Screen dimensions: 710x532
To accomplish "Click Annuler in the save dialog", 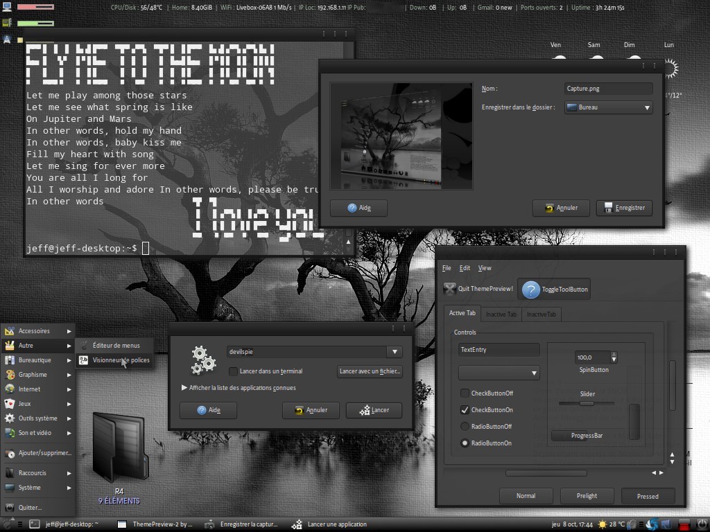I will 561,208.
